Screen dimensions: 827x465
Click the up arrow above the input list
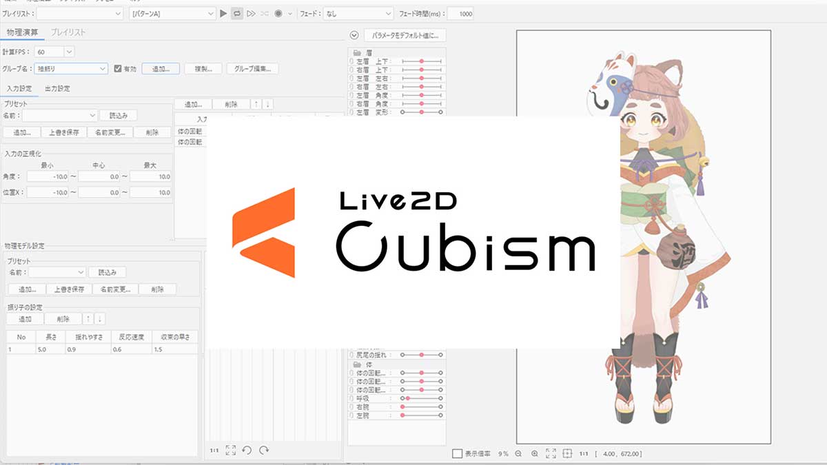tap(256, 105)
